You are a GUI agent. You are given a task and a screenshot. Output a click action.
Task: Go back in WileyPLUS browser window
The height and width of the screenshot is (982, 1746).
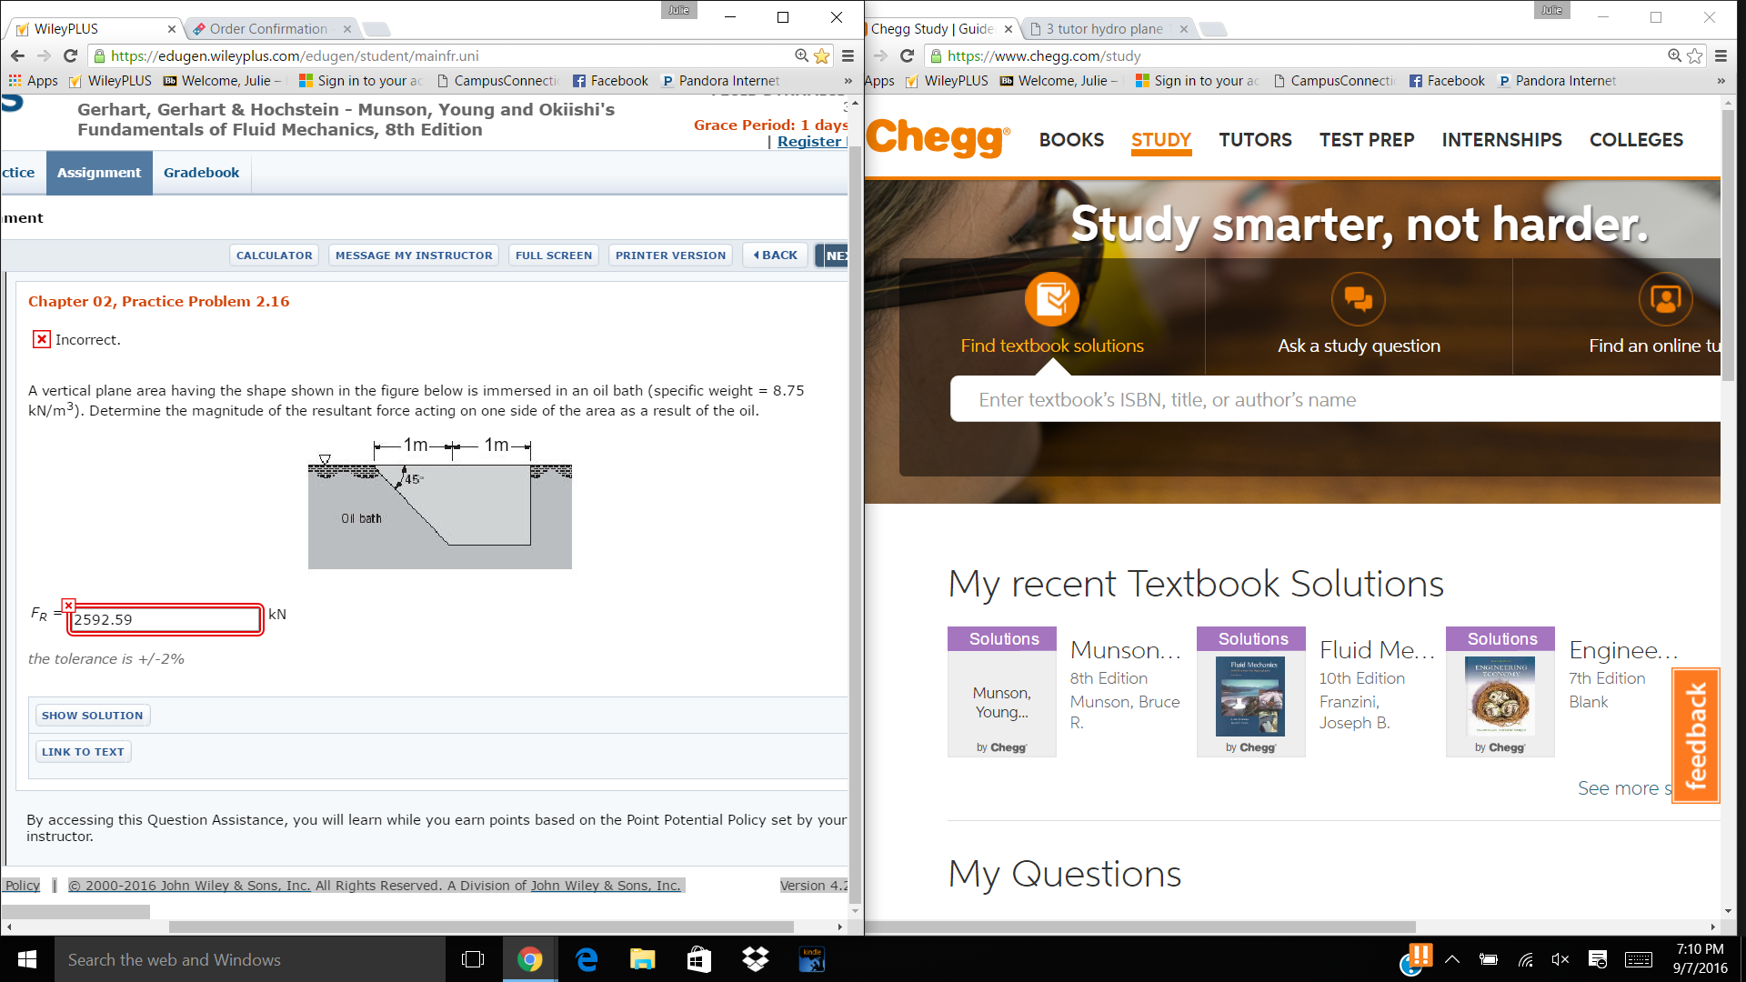(x=17, y=55)
